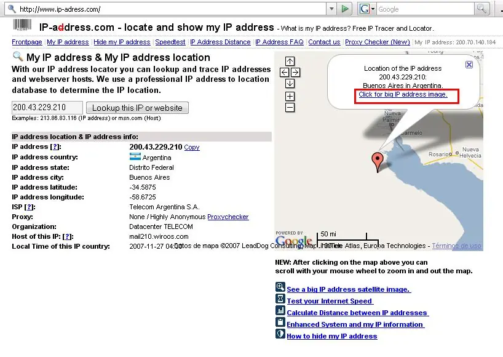Open My IP address navigation link
This screenshot has height=357, width=503.
[x=68, y=42]
